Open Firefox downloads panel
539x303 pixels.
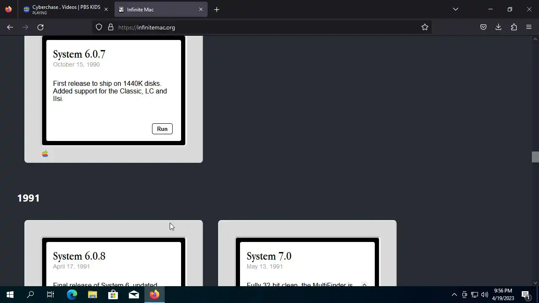[x=499, y=27]
